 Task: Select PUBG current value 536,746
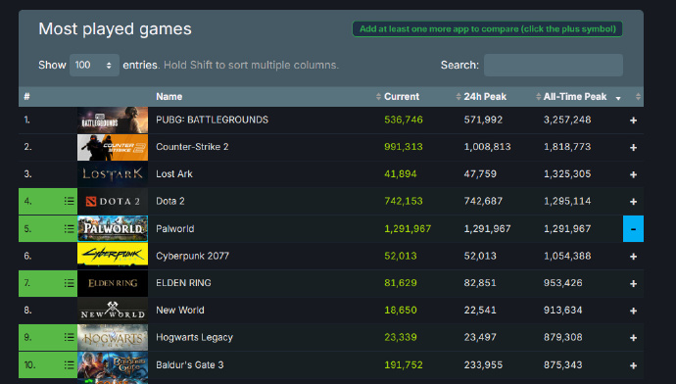[x=404, y=120]
